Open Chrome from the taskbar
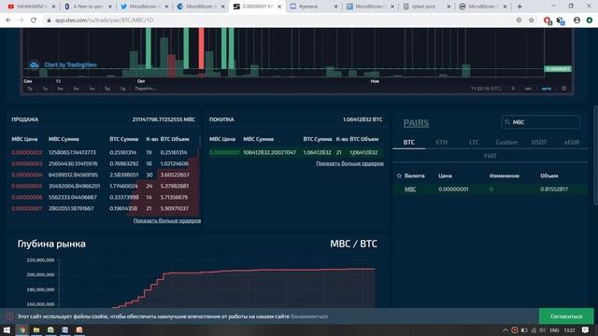Viewport: 598px width, 336px height. (22, 329)
